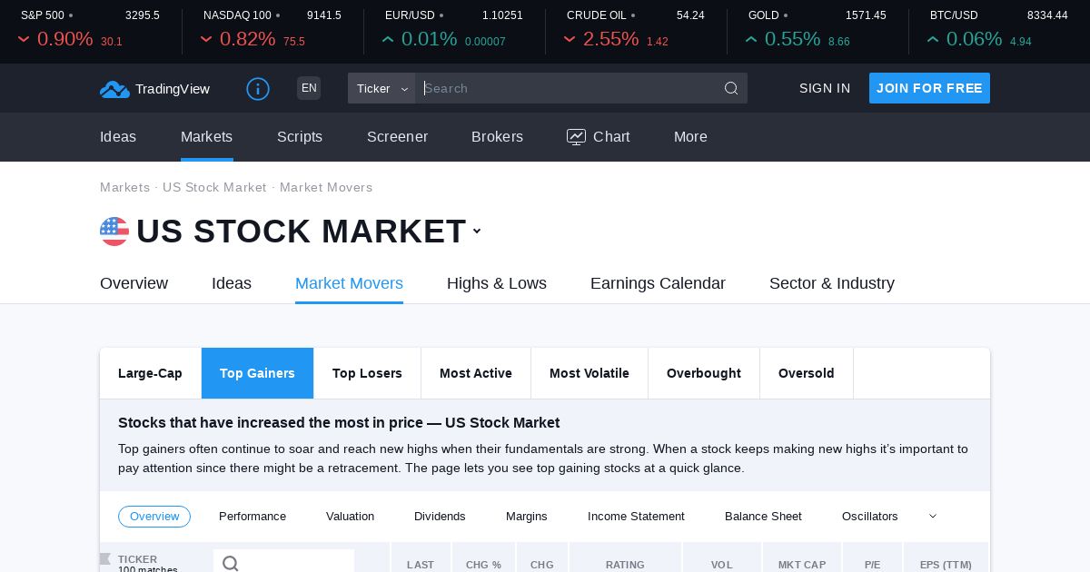Viewport: 1090px width, 572px height.
Task: Click the TradingView cloud logo
Action: click(x=114, y=89)
